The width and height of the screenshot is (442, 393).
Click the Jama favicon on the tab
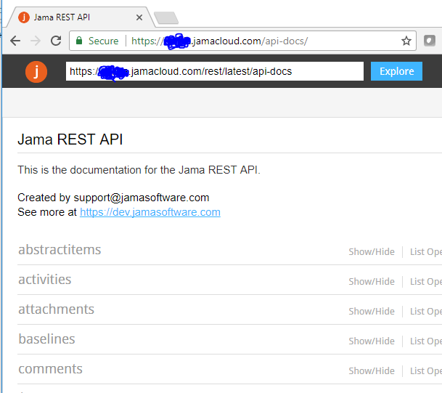[24, 17]
